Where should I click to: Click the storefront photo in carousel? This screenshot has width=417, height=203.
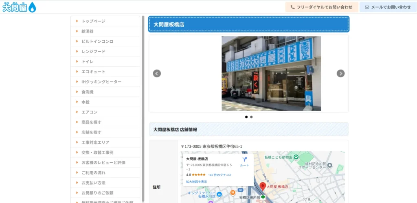click(x=271, y=74)
